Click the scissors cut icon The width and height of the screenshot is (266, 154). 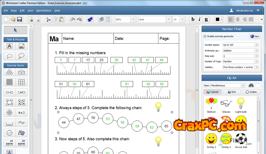tap(48, 19)
